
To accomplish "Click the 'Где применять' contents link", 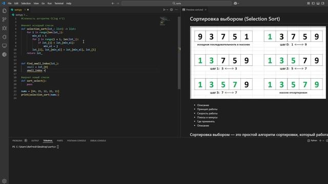I will (206, 122).
